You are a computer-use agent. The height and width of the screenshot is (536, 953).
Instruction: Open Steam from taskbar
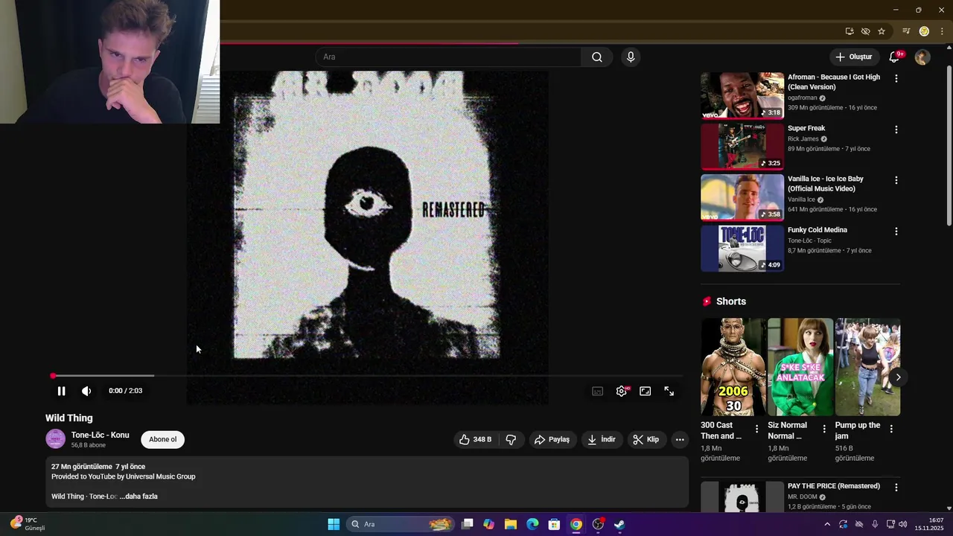[619, 524]
